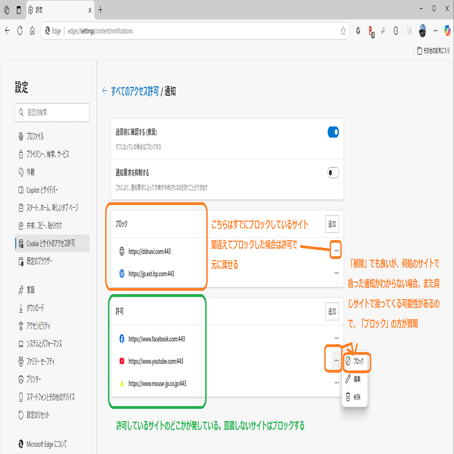Open スマートフォンとその他のデバイス settings
Image resolution: width=454 pixels, height=454 pixels.
point(52,397)
